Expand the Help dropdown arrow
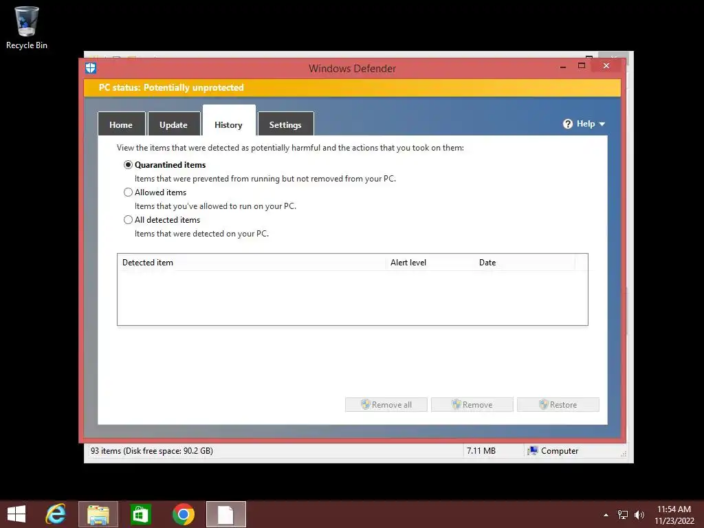The height and width of the screenshot is (528, 704). pyautogui.click(x=602, y=124)
